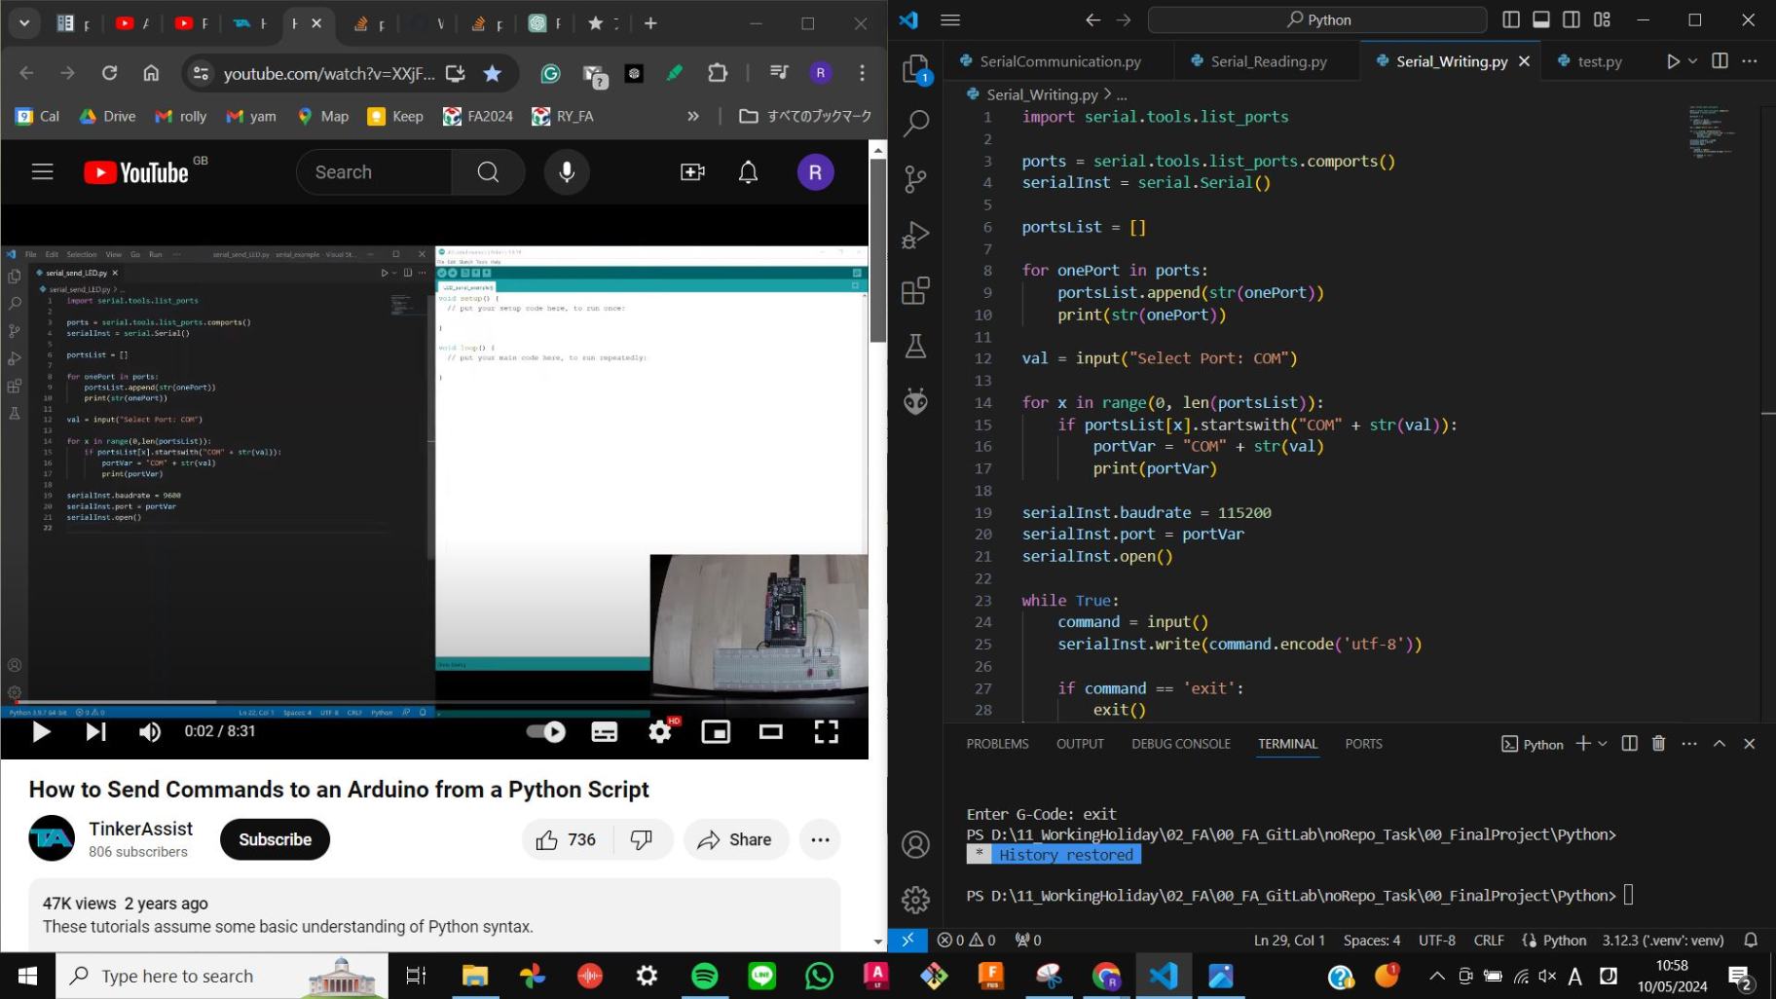This screenshot has width=1776, height=999.
Task: Split the VS Code editor right
Action: coord(1720,60)
